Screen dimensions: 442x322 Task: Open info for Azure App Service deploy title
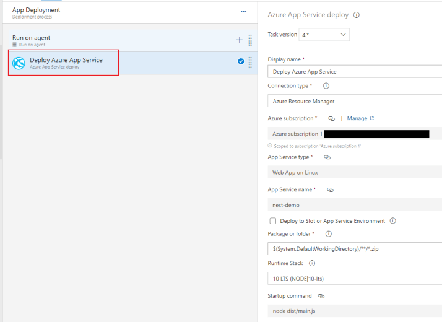point(357,15)
